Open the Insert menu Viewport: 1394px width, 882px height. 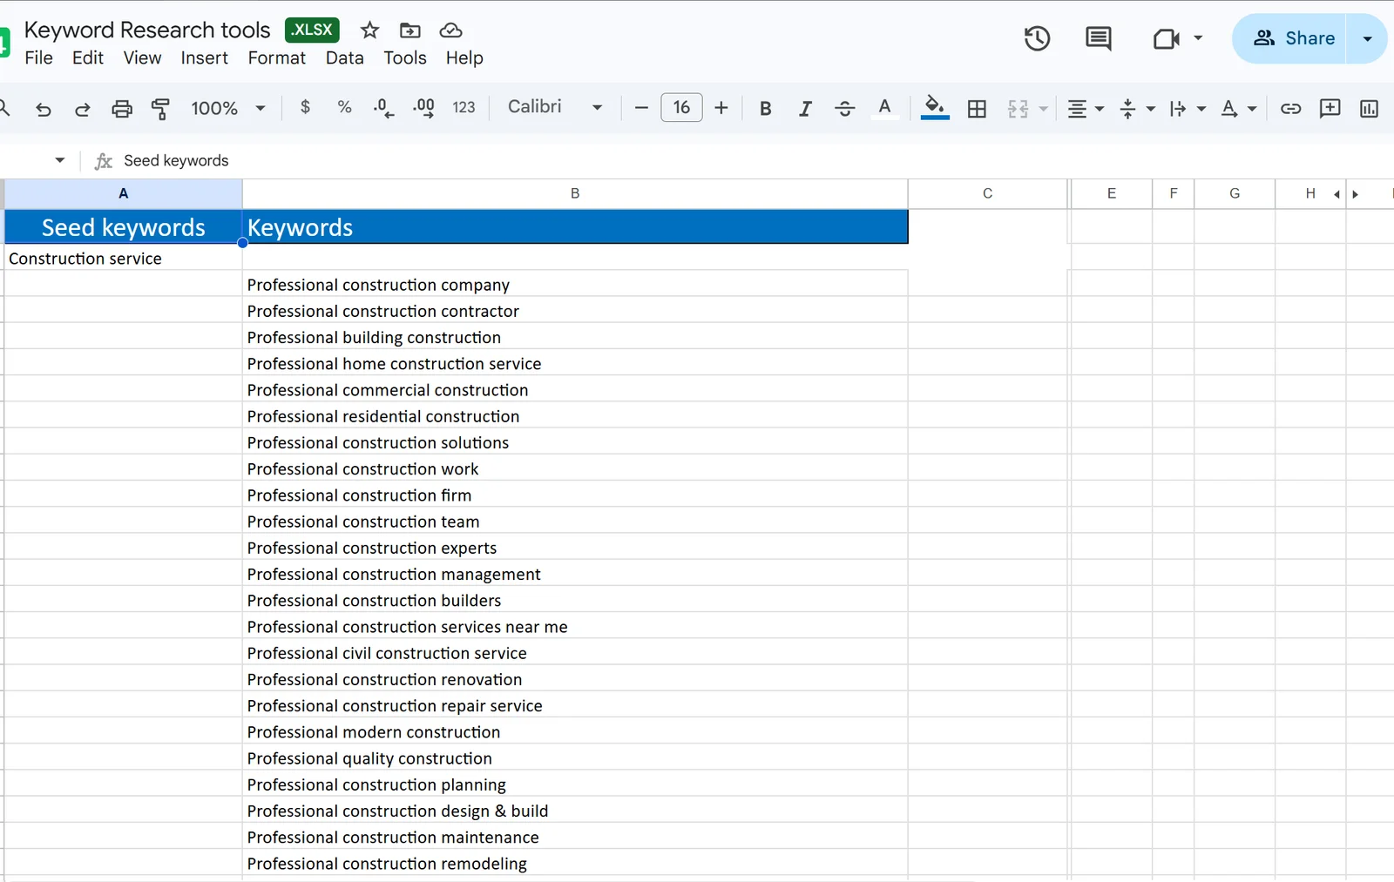click(x=205, y=58)
